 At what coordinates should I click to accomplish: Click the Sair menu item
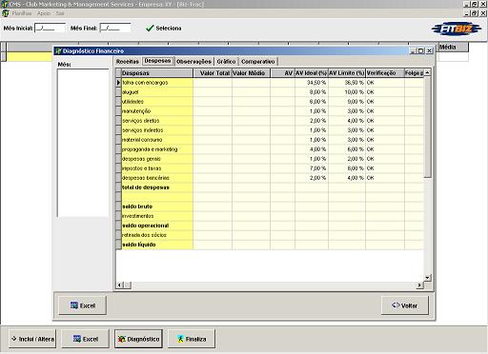pos(60,13)
